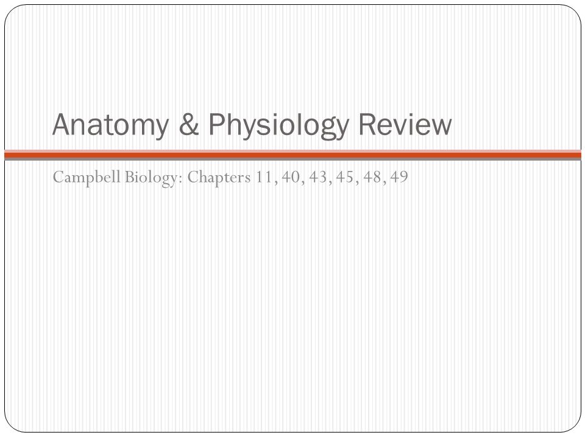
Task: Click the word "Campbell" in the subtitle
Action: point(87,178)
